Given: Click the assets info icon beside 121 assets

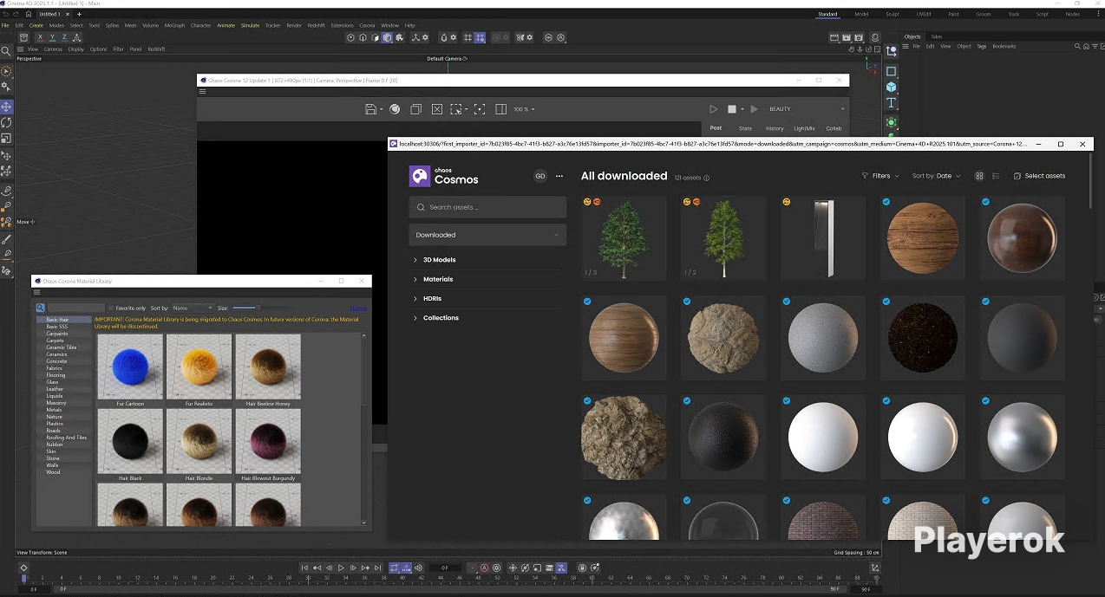Looking at the screenshot, I should [x=706, y=178].
